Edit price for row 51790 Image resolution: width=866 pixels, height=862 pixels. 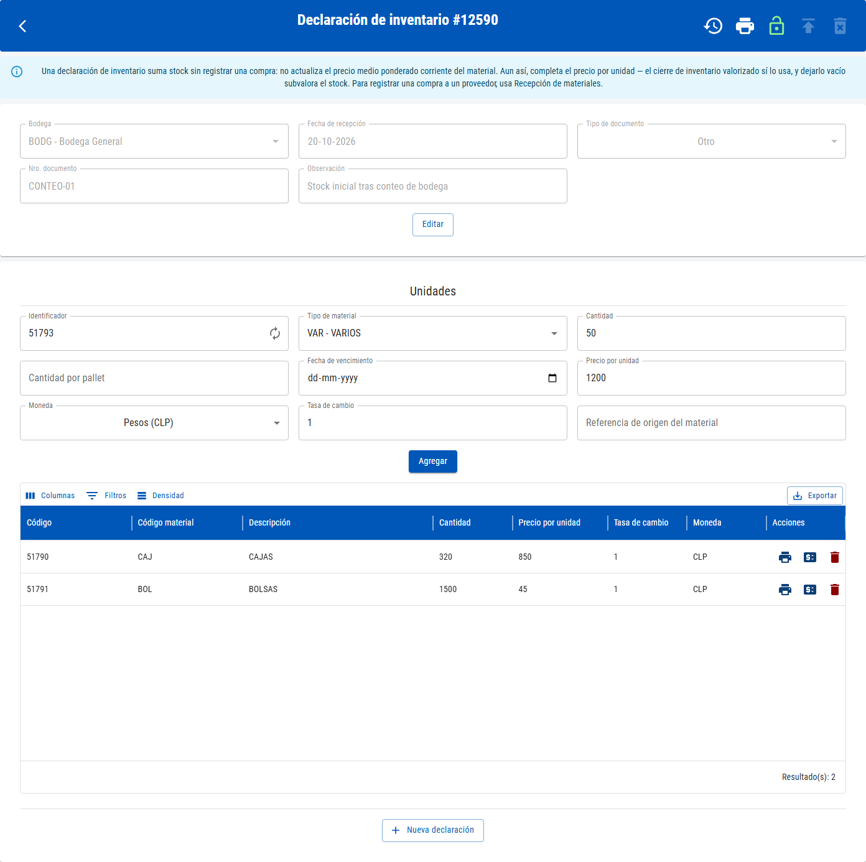pyautogui.click(x=810, y=557)
